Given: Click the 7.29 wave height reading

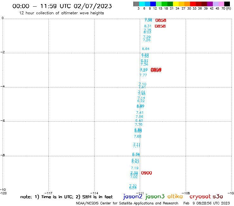Looking at the screenshot, I should coord(147,37).
